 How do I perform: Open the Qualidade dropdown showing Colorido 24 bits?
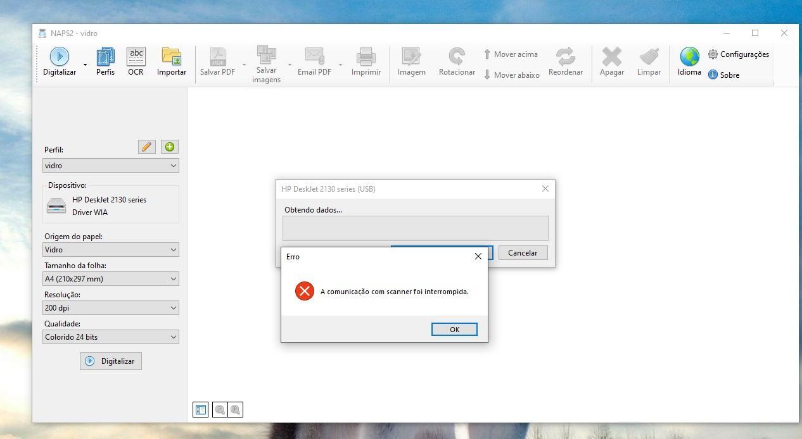tap(111, 337)
